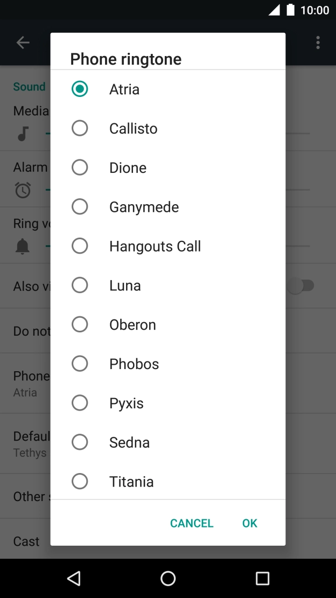The height and width of the screenshot is (598, 336).
Task: Tap the battery icon in status bar
Action: pos(290,9)
